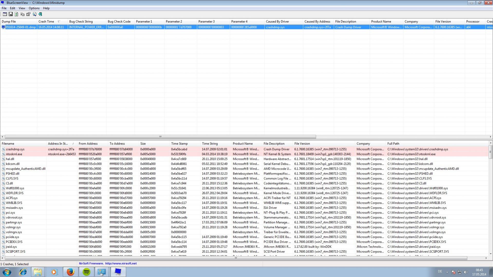Open the Windows Start orb
Viewport: 493px width, 277px height.
coord(7,272)
